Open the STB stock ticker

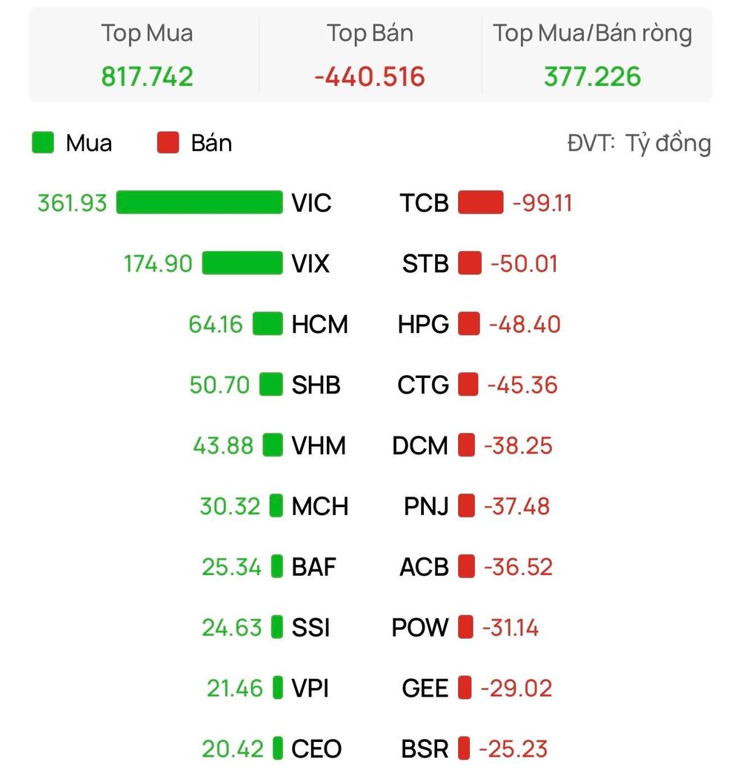pyautogui.click(x=425, y=264)
